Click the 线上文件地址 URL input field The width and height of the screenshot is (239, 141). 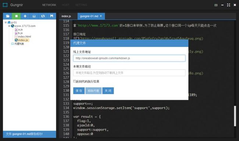tap(129, 58)
